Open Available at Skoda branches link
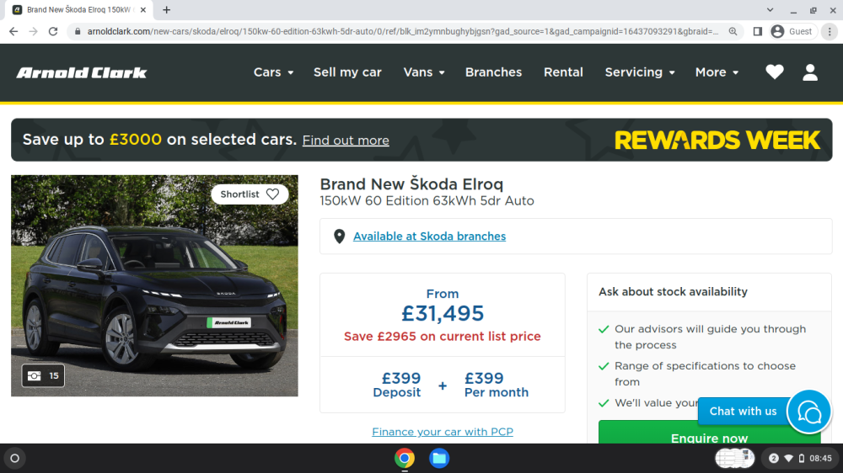Image resolution: width=843 pixels, height=473 pixels. [x=429, y=236]
